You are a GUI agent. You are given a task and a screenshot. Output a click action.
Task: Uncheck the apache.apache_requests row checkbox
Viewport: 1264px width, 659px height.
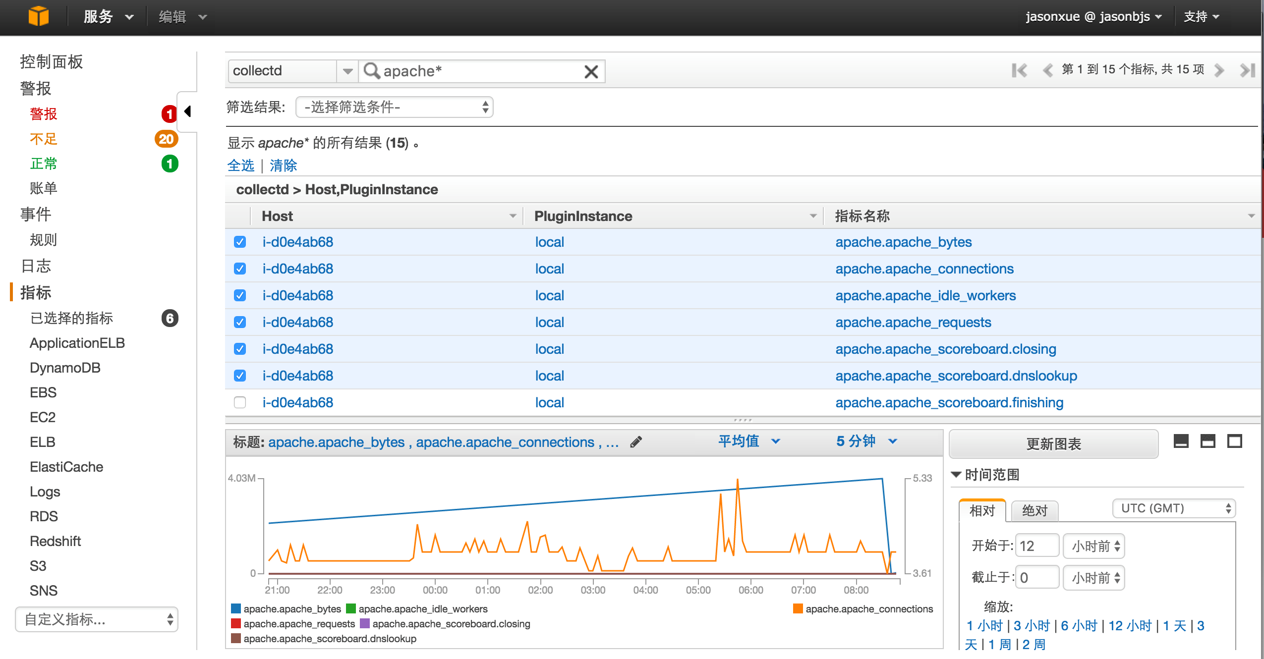[240, 322]
